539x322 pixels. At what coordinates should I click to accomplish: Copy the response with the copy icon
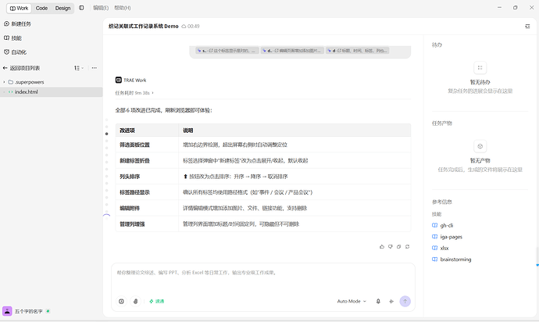[398, 247]
